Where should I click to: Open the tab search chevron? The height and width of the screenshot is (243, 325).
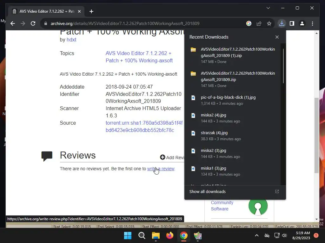268,8
